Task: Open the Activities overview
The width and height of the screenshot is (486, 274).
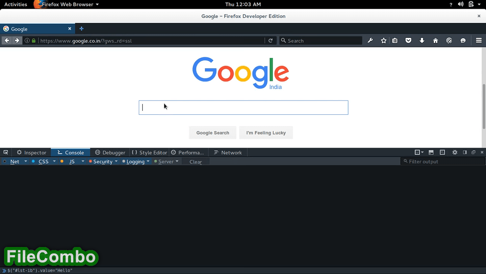Action: [x=16, y=4]
